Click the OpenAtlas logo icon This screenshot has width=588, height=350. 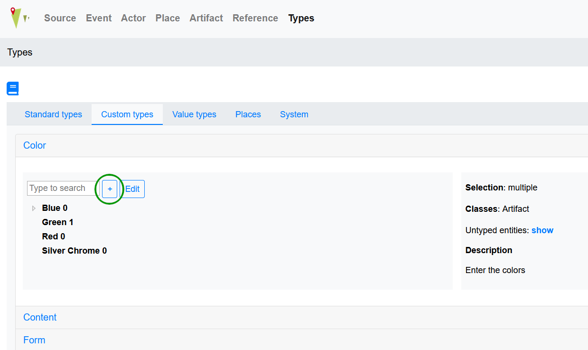[x=19, y=18]
